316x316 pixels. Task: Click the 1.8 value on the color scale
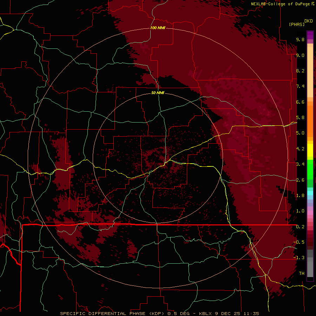click(300, 196)
